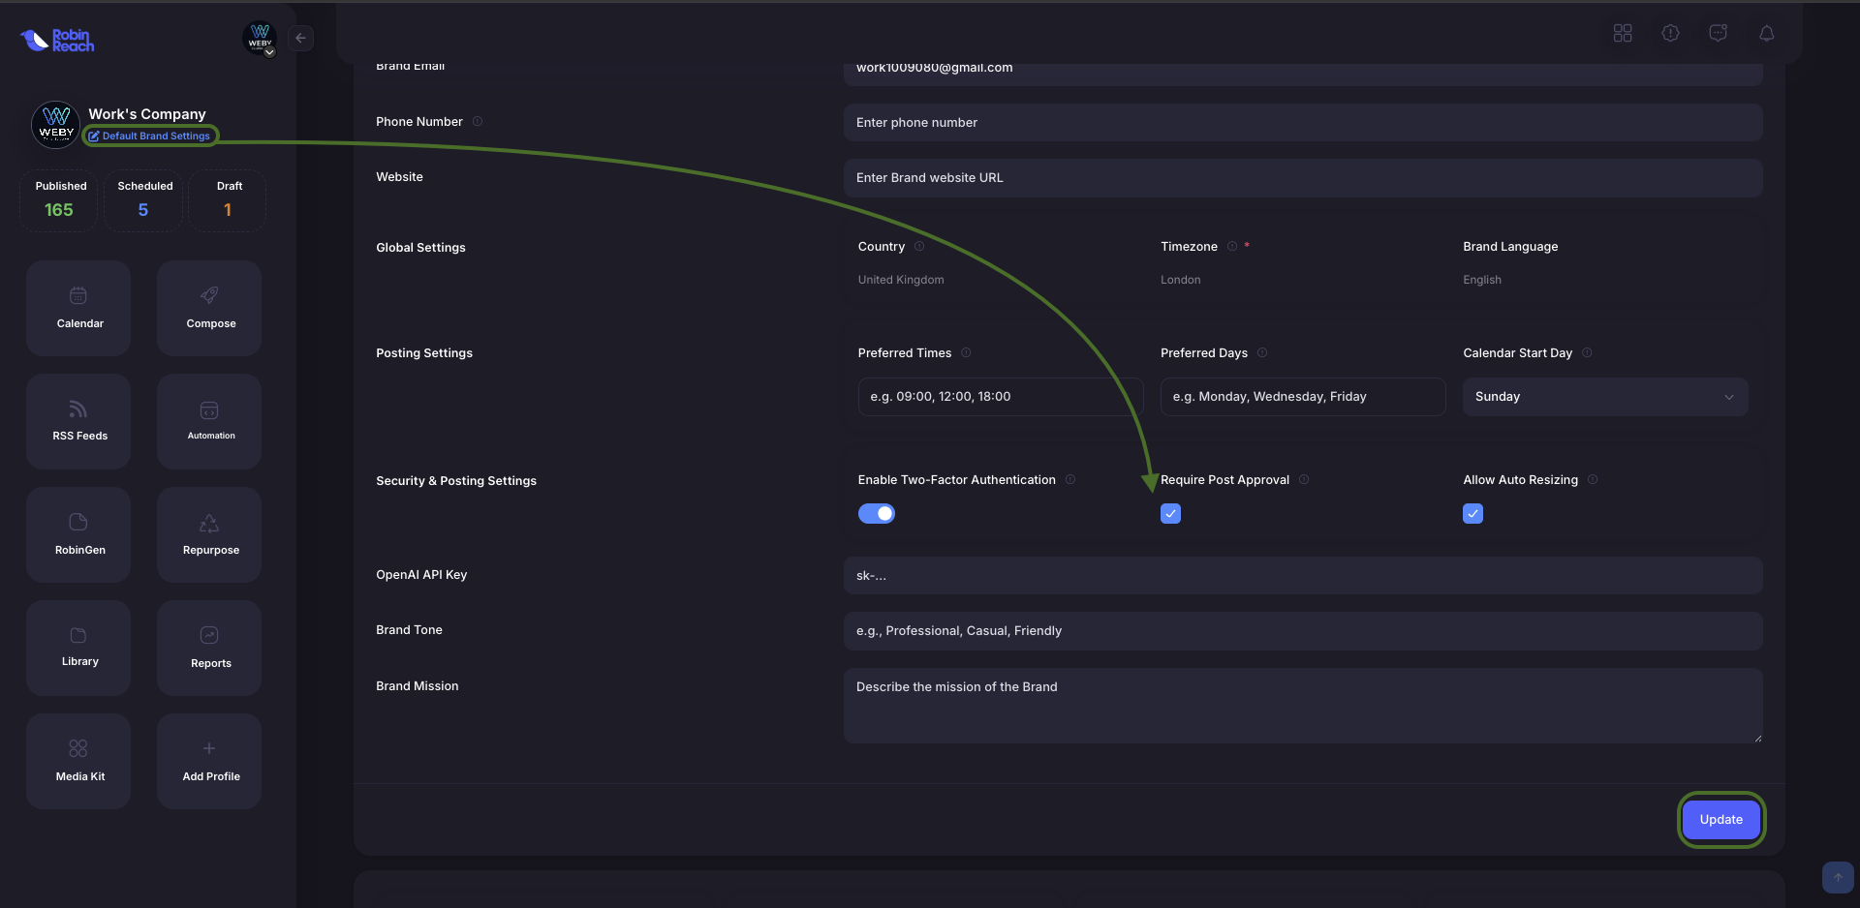Open the Default Brand Settings link

tap(150, 136)
